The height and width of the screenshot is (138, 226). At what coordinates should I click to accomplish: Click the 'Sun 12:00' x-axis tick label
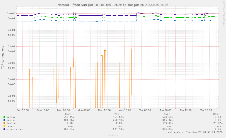coord(23,110)
